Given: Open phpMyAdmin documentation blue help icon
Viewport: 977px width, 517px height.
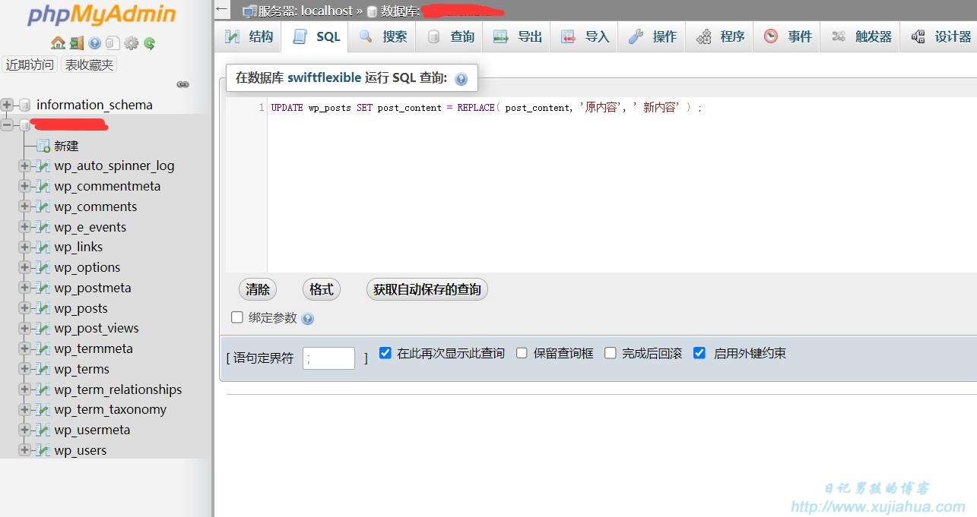Looking at the screenshot, I should pyautogui.click(x=95, y=43).
